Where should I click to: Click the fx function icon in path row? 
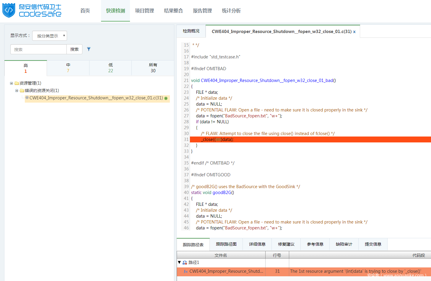coord(186,272)
